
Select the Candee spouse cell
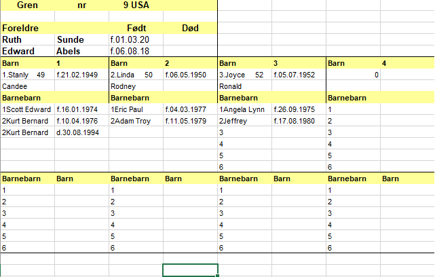pyautogui.click(x=27, y=86)
